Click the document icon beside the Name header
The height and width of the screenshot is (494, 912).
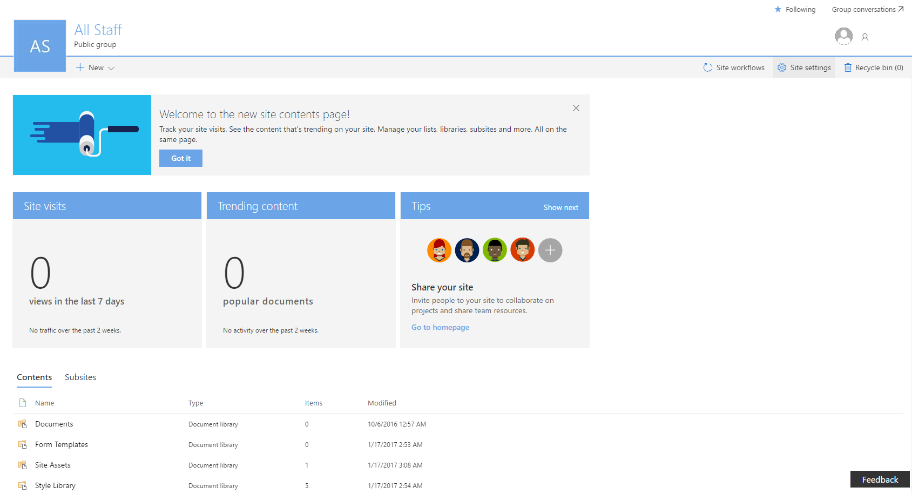tap(22, 402)
